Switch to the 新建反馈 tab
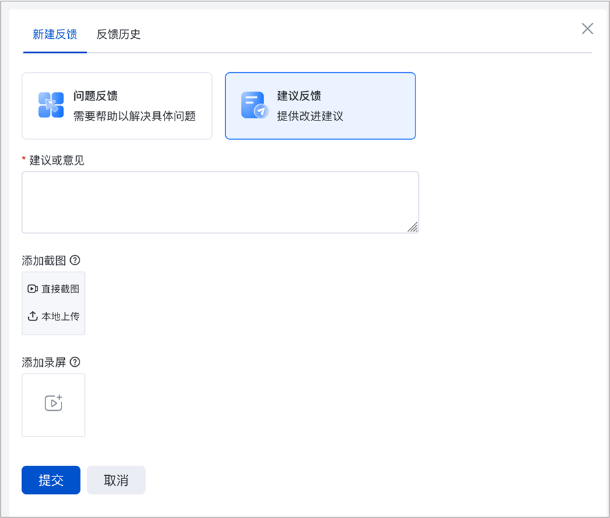The height and width of the screenshot is (518, 610). [55, 35]
